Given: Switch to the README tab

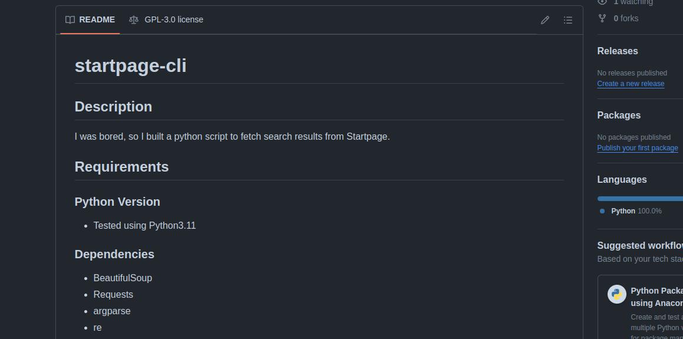Looking at the screenshot, I should click(90, 19).
